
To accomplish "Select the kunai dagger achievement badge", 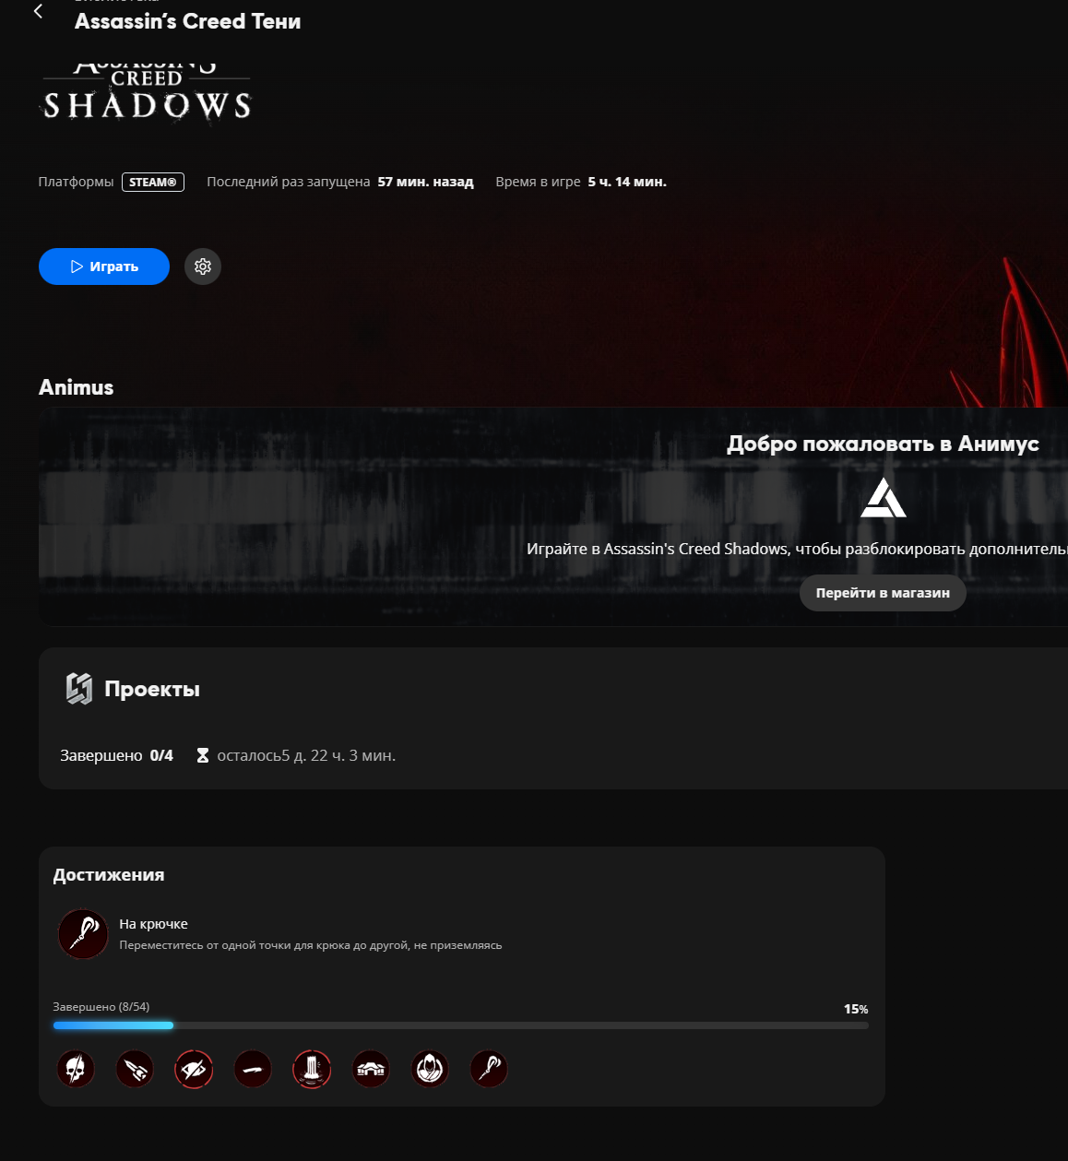I will click(x=135, y=1069).
